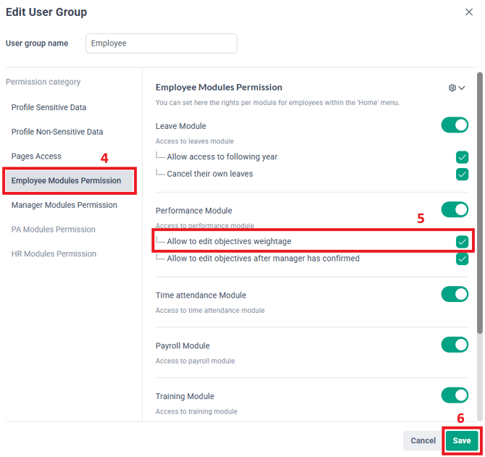Screen dimensions: 485x457
Task: Go to Pages Access category
Action: (x=36, y=156)
